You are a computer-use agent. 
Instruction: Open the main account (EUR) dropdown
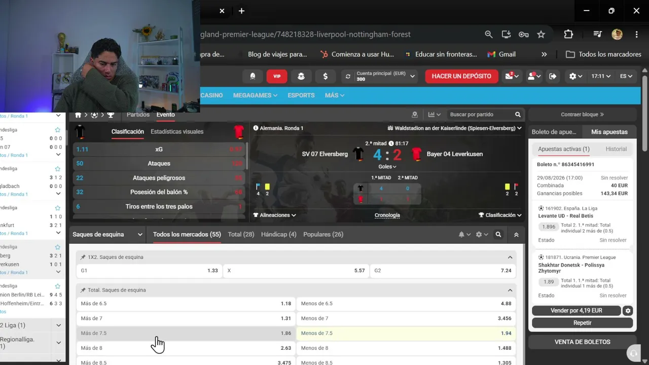[380, 76]
